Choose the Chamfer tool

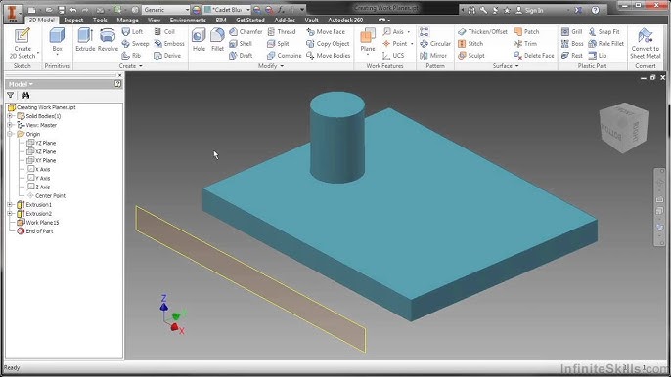click(x=246, y=31)
